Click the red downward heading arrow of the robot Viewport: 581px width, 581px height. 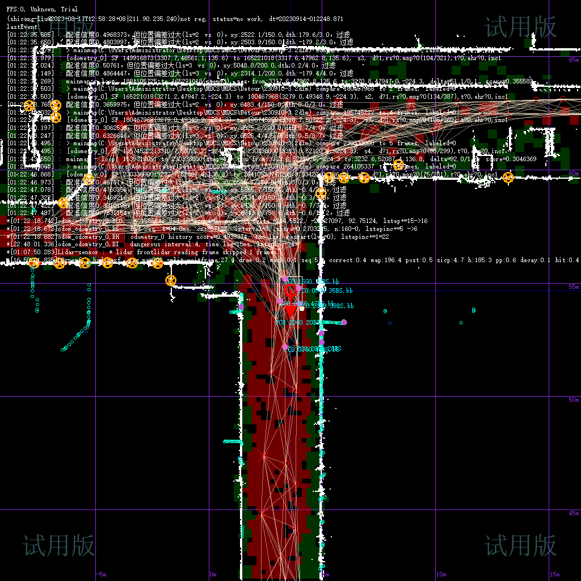coord(290,309)
